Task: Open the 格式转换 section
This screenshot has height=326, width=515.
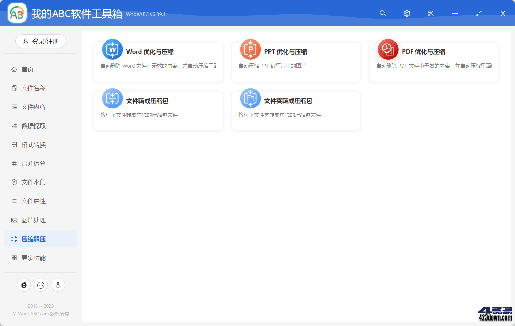Action: (x=31, y=144)
